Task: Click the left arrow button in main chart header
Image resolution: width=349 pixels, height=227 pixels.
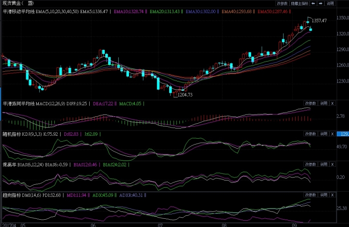Action: click(314, 3)
